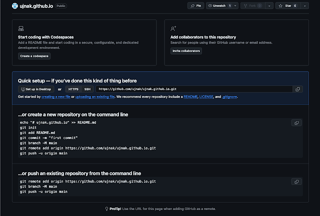Screen dimensions: 320x216
Task: Copy the push existing repository commands
Action: pyautogui.click(x=296, y=181)
